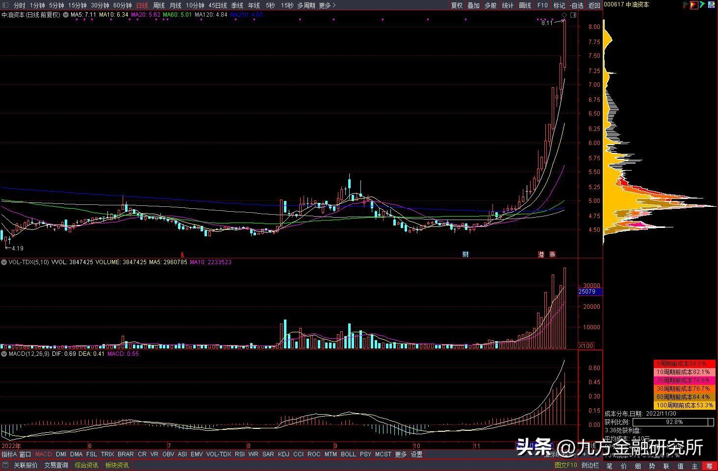Open the 交易查询 tab
Screen dimensions: 718x471
tap(56, 465)
